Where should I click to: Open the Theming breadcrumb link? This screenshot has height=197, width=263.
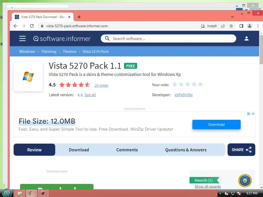click(x=49, y=51)
